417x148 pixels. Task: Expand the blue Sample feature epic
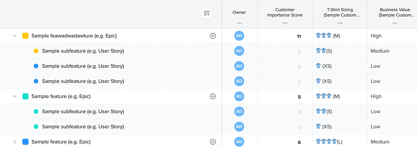[15, 142]
